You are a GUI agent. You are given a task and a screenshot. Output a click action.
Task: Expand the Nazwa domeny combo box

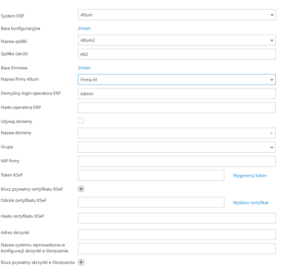[x=177, y=133]
